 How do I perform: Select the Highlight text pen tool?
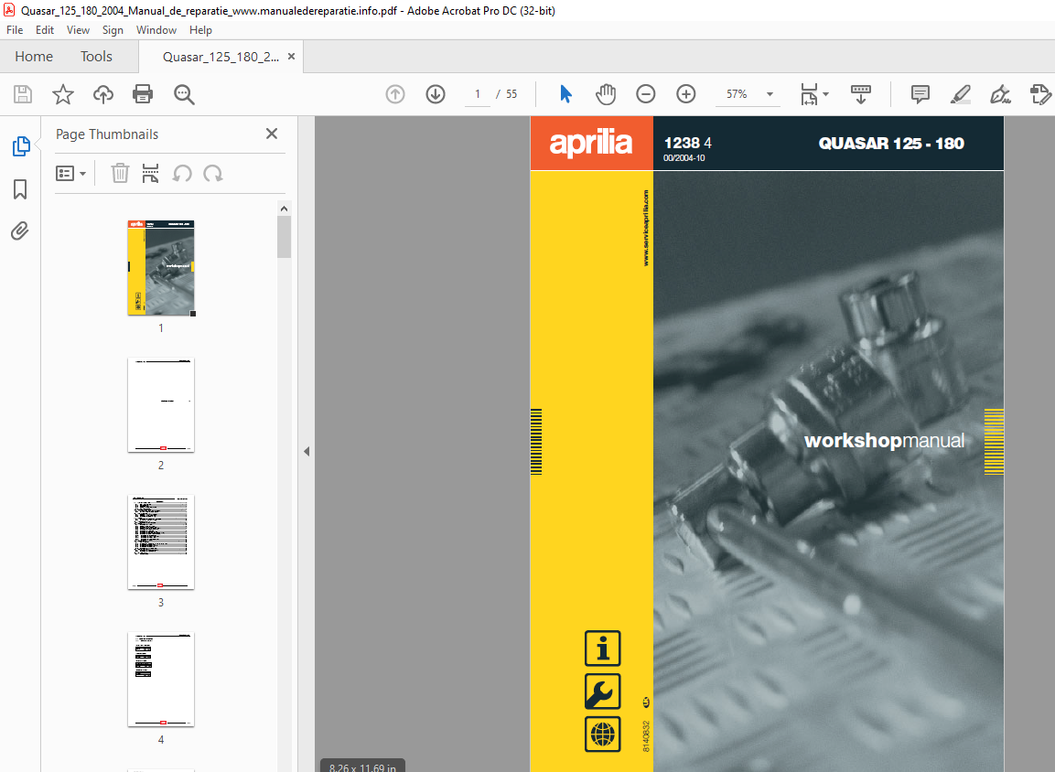point(960,94)
